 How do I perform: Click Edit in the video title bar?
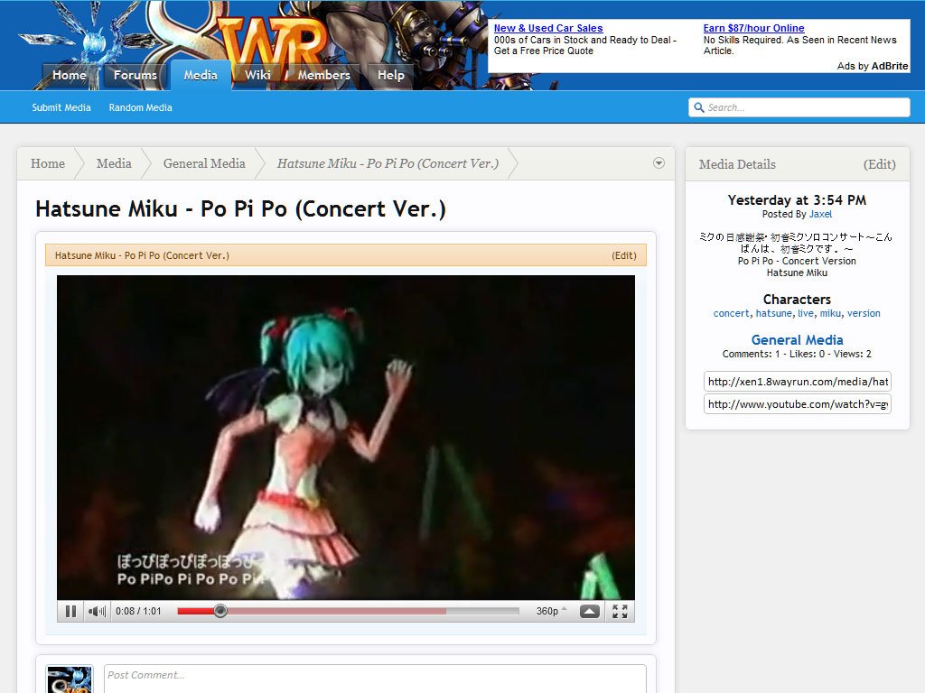[x=623, y=255]
